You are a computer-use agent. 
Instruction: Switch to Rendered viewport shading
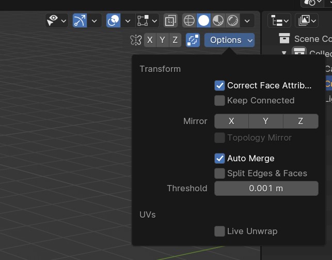pos(232,21)
